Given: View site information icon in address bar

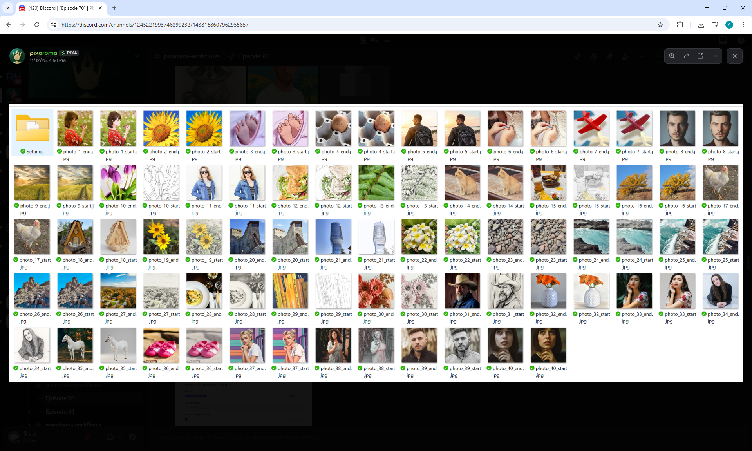Looking at the screenshot, I should click(x=54, y=25).
